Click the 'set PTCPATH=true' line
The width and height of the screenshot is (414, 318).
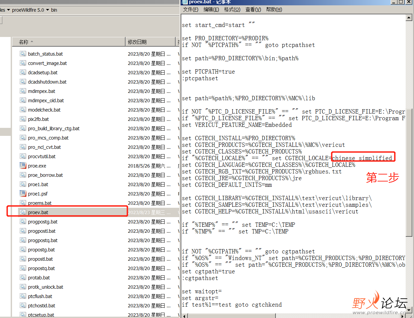pyautogui.click(x=208, y=72)
